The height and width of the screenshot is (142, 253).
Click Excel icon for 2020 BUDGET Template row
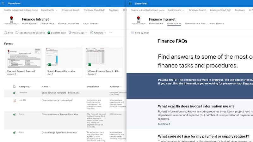point(15,93)
